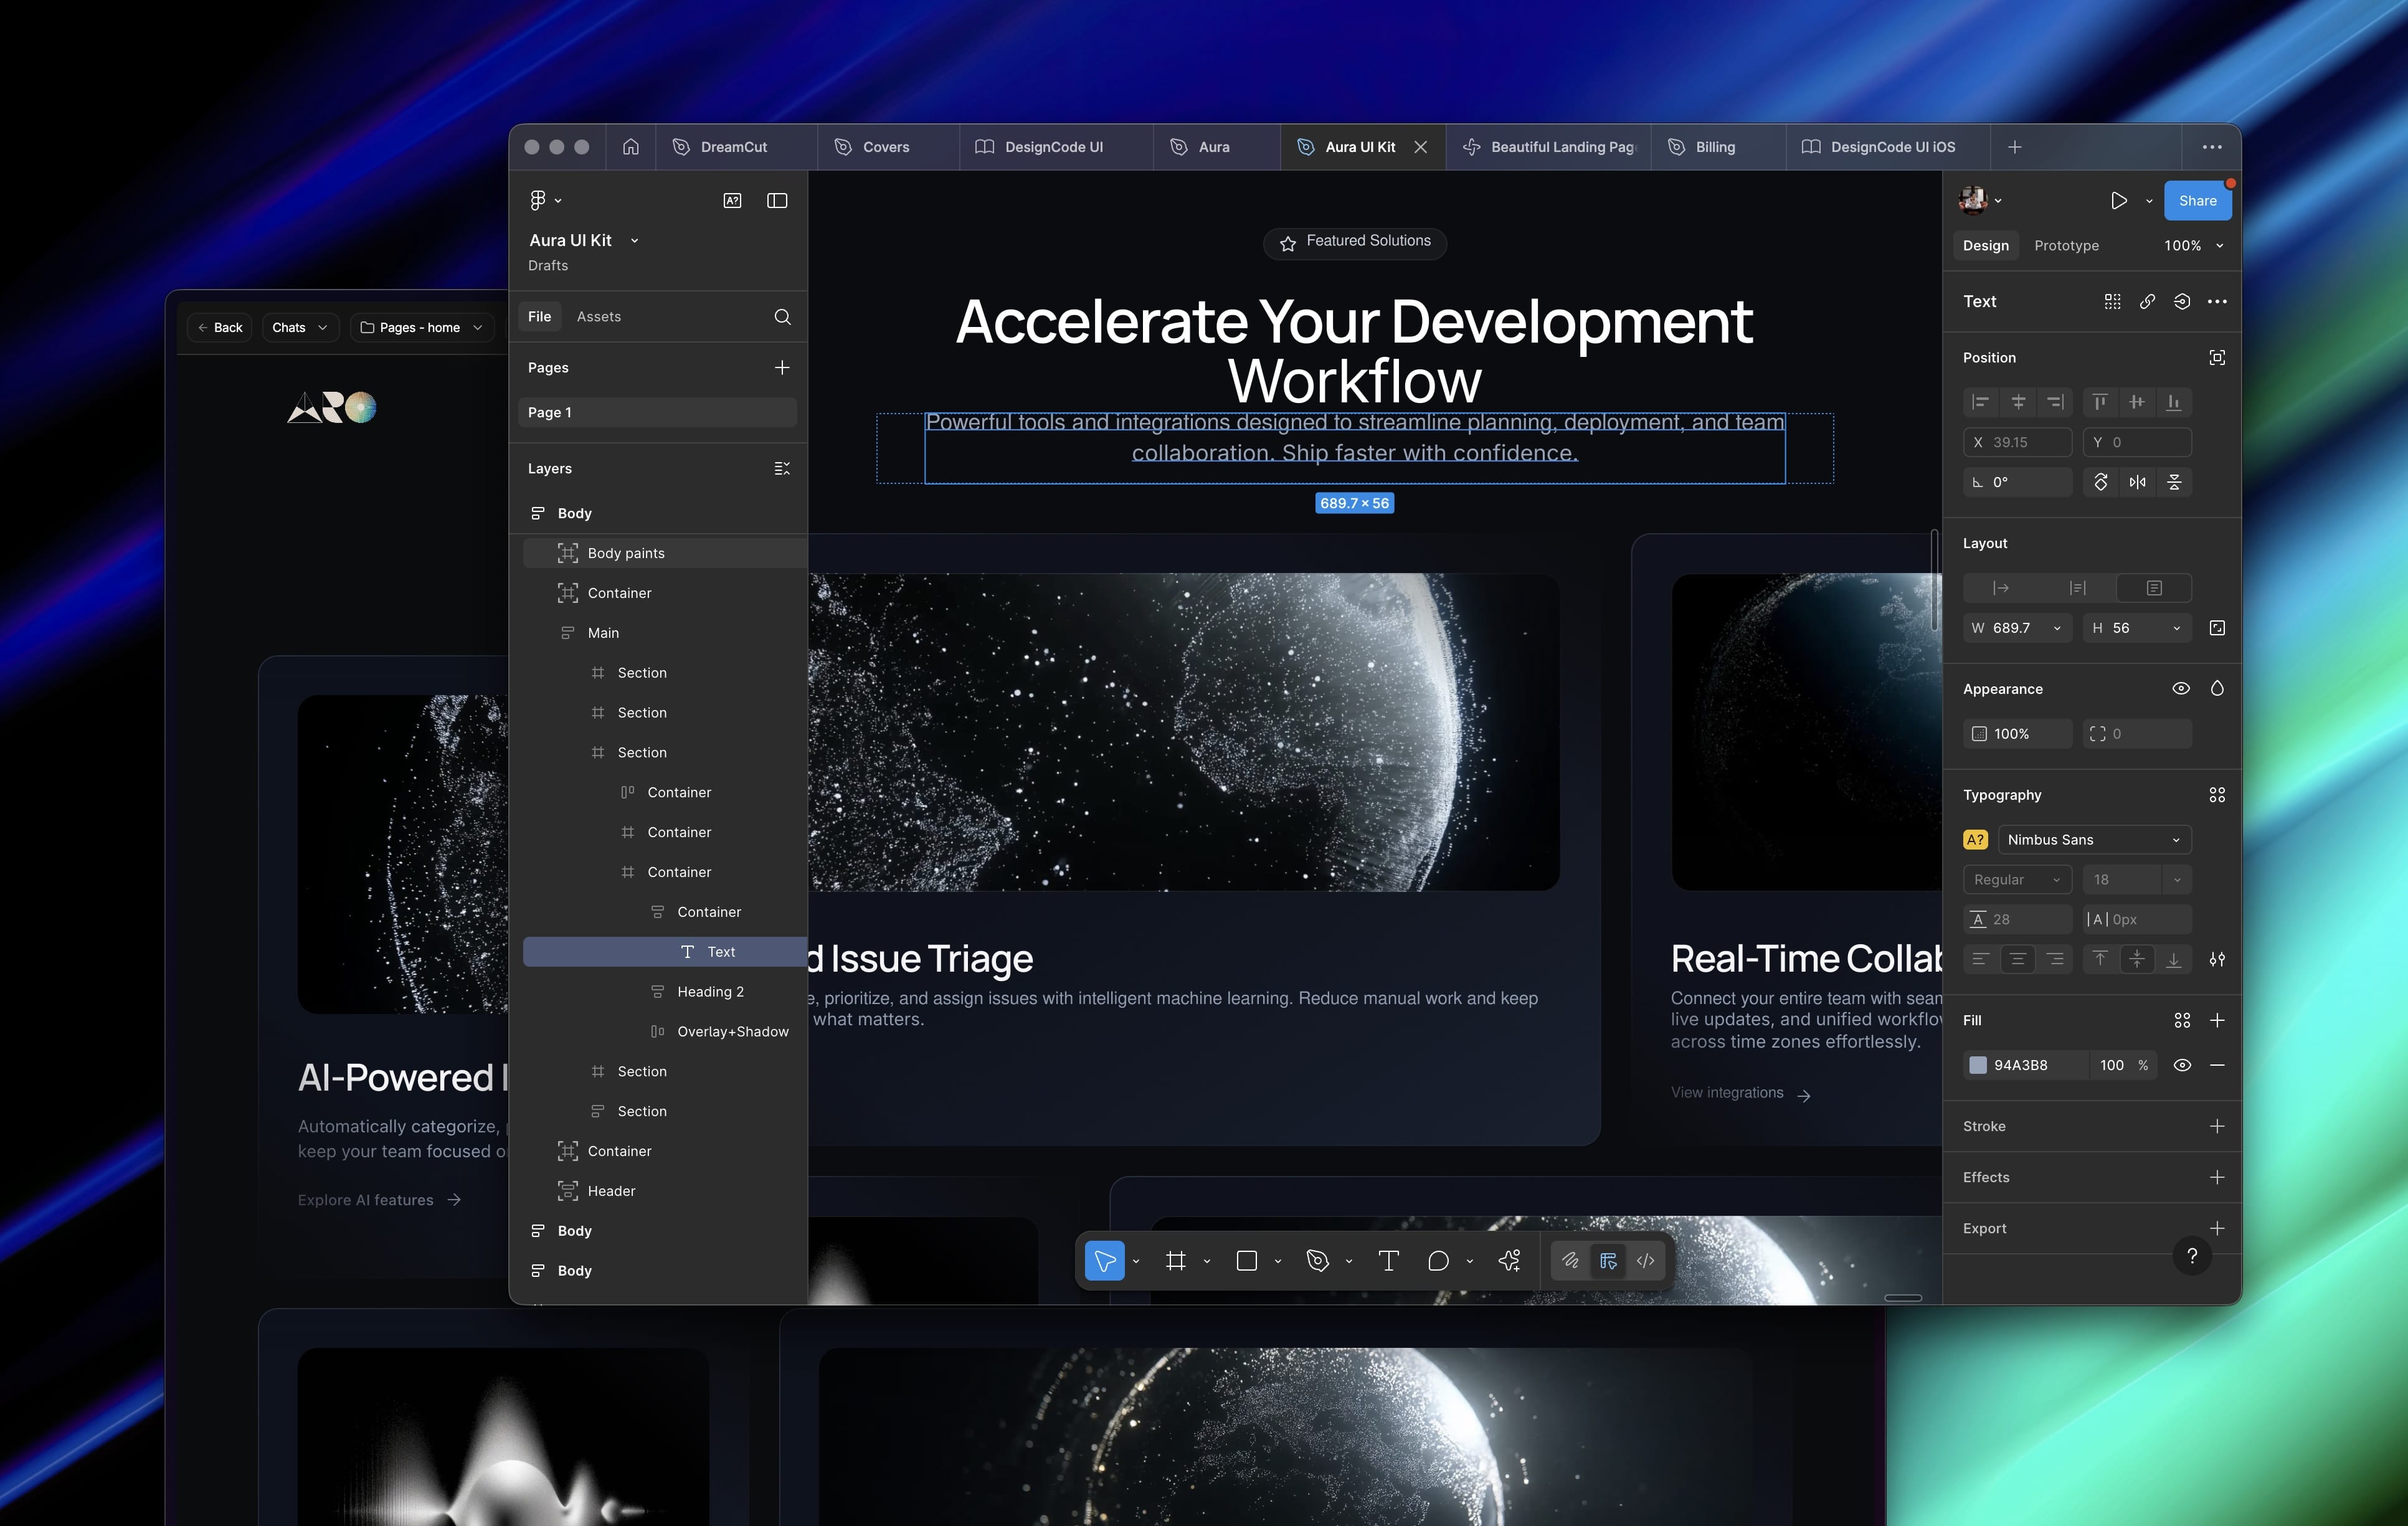
Task: Open Dev Mode with the code icon
Action: pos(1645,1261)
